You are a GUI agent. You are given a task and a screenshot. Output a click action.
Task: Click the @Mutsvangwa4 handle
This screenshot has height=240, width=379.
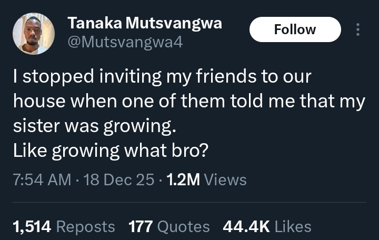(125, 42)
